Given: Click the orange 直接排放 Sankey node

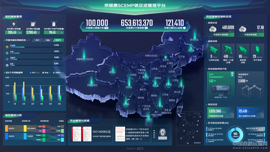Looking at the screenshot, I should (6, 128).
